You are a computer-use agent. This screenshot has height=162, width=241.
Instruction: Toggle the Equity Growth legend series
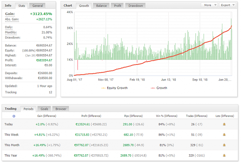click(115, 88)
